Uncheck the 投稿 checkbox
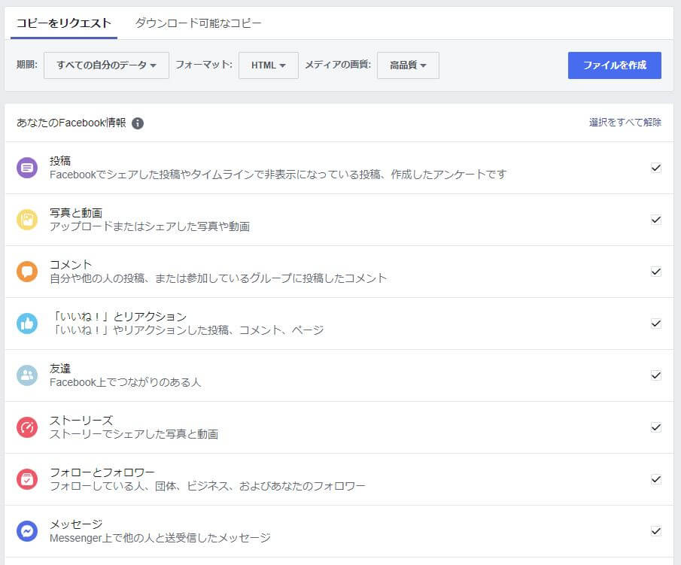 (x=655, y=169)
